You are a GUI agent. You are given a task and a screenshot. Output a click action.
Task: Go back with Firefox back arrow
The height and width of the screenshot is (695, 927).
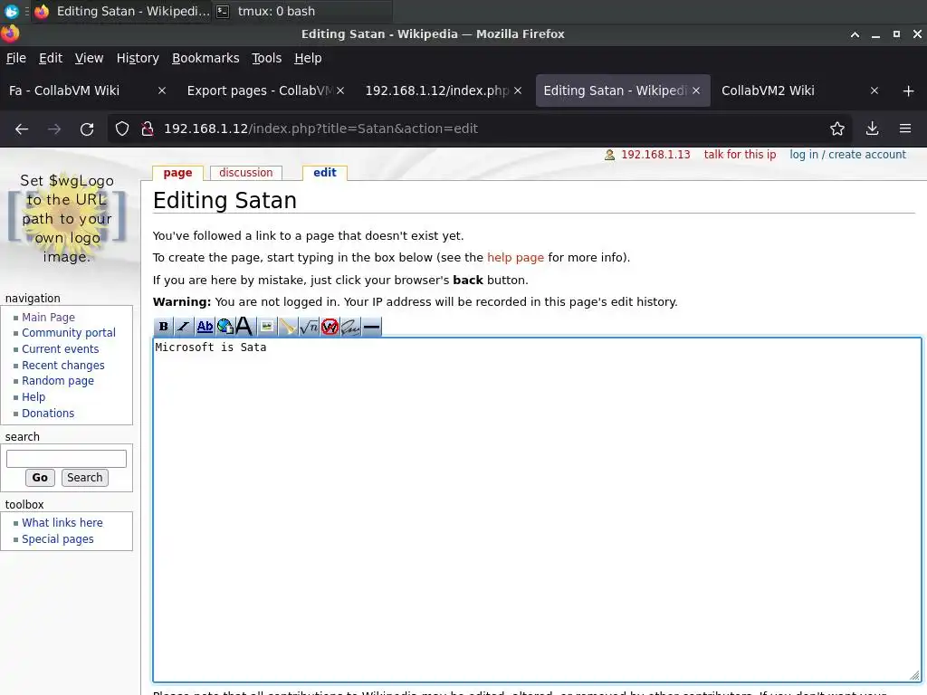[22, 129]
